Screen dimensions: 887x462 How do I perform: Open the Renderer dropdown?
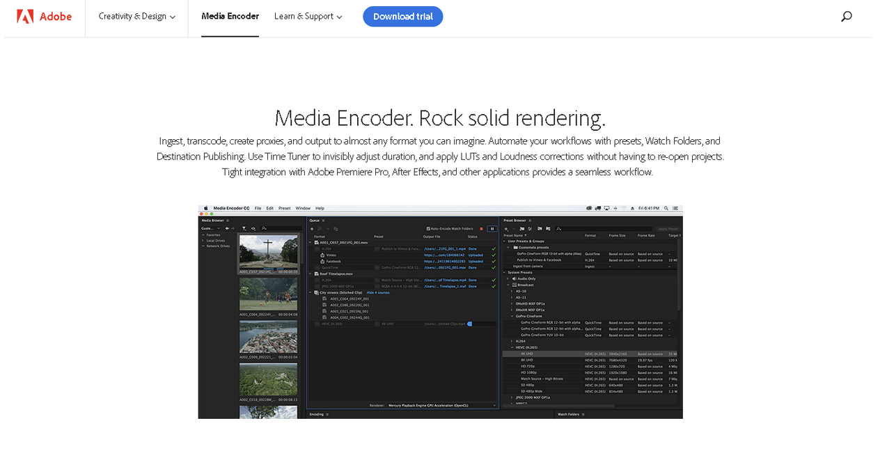(442, 405)
